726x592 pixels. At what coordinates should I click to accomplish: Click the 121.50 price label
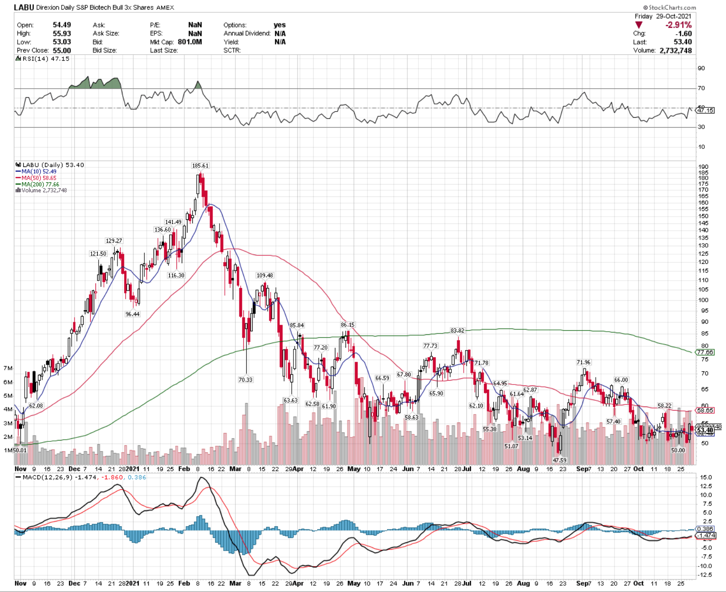98,254
